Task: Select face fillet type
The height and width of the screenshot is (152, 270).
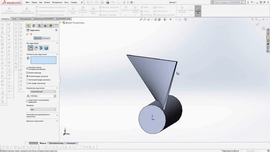Action: coord(41,48)
